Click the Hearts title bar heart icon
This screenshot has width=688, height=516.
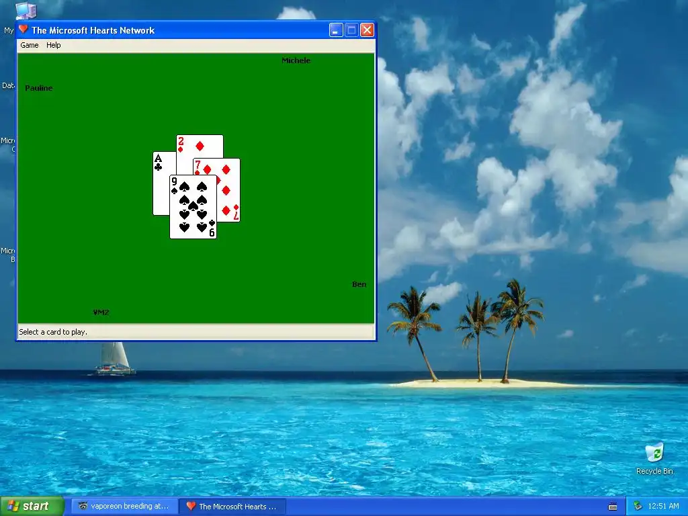[x=24, y=30]
